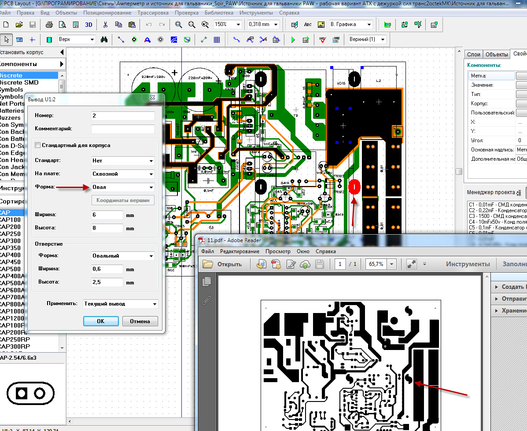This screenshot has width=527, height=431.
Task: Click the edit note icon in Adobe Reader
Action: pyautogui.click(x=291, y=265)
